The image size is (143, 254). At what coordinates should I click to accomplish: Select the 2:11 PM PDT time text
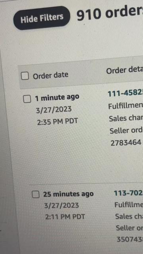point(65,217)
